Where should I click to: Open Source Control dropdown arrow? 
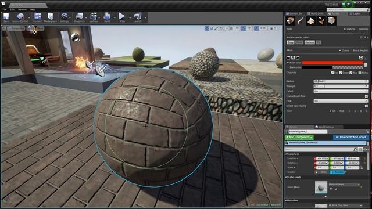pos(29,18)
